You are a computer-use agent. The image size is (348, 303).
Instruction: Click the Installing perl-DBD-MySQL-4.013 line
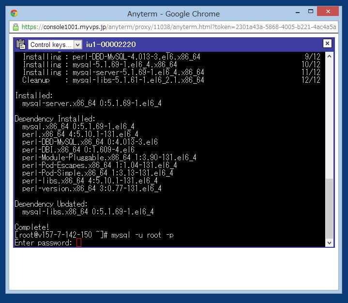[111, 57]
